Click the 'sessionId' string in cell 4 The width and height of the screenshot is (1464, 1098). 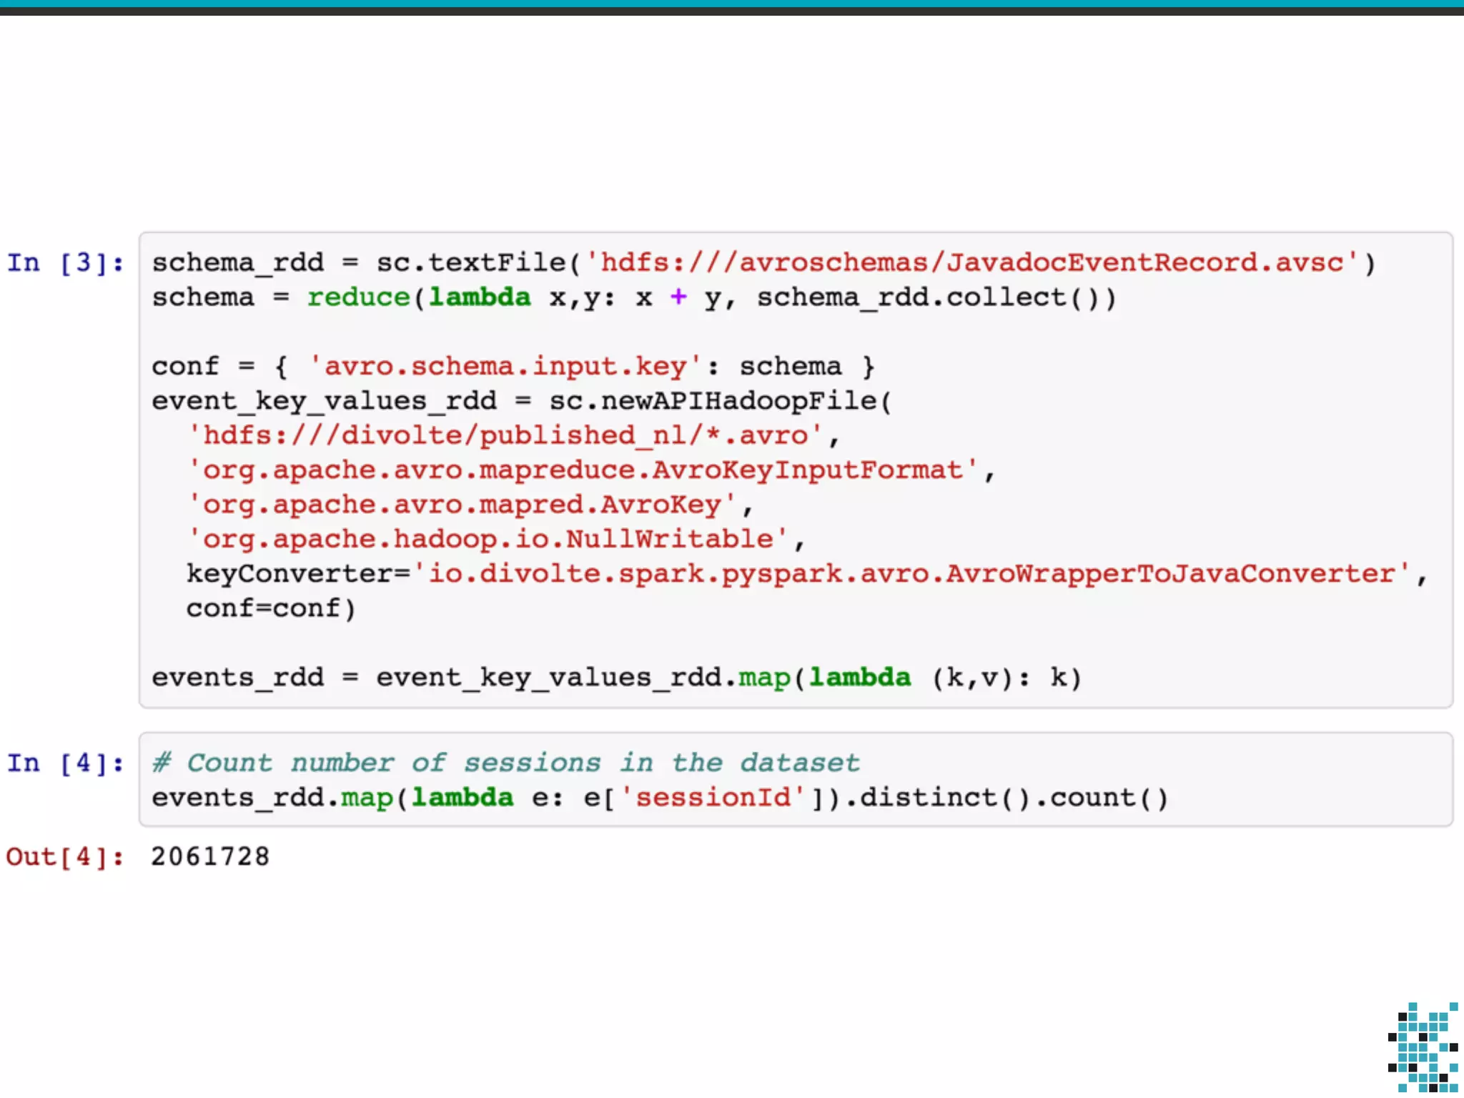click(x=713, y=798)
